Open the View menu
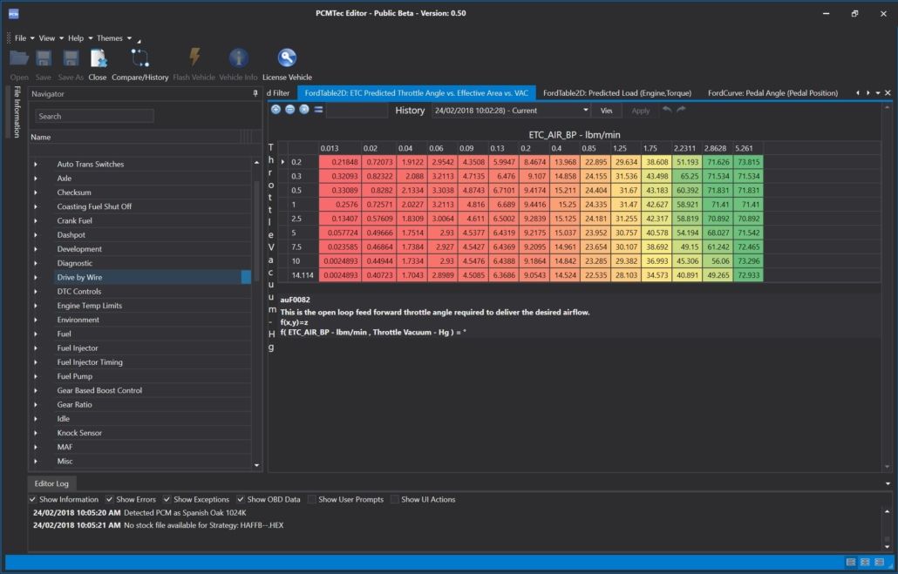This screenshot has height=574, width=898. pyautogui.click(x=47, y=38)
